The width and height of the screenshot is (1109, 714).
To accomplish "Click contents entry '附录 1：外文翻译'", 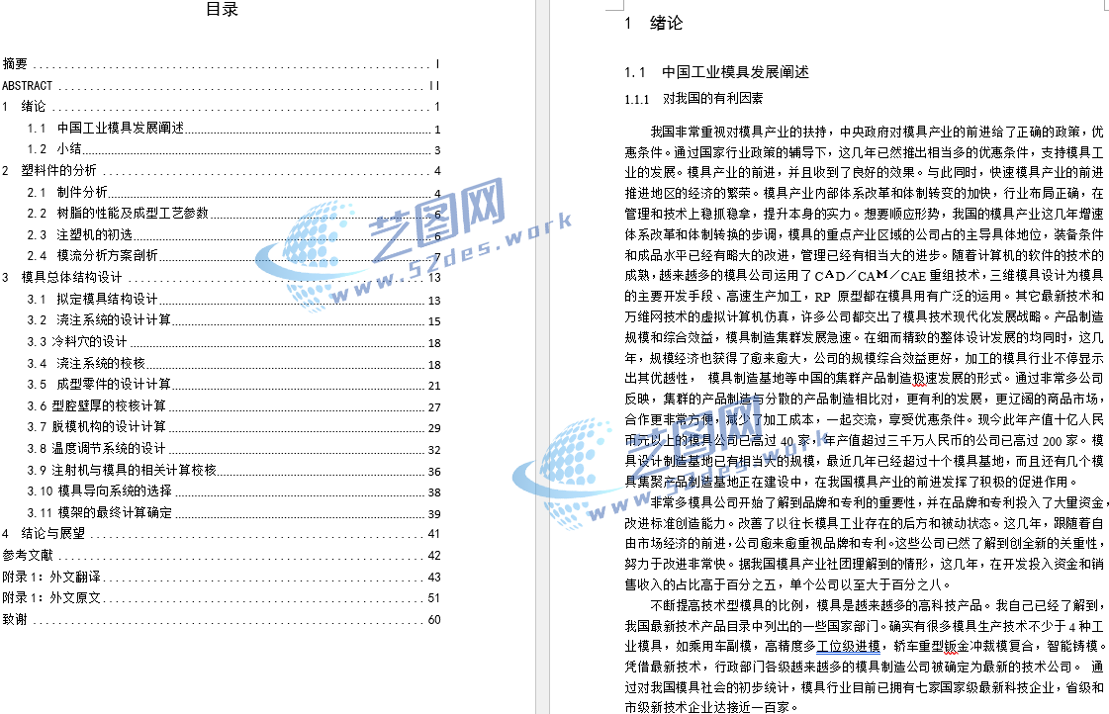I will click(x=222, y=578).
